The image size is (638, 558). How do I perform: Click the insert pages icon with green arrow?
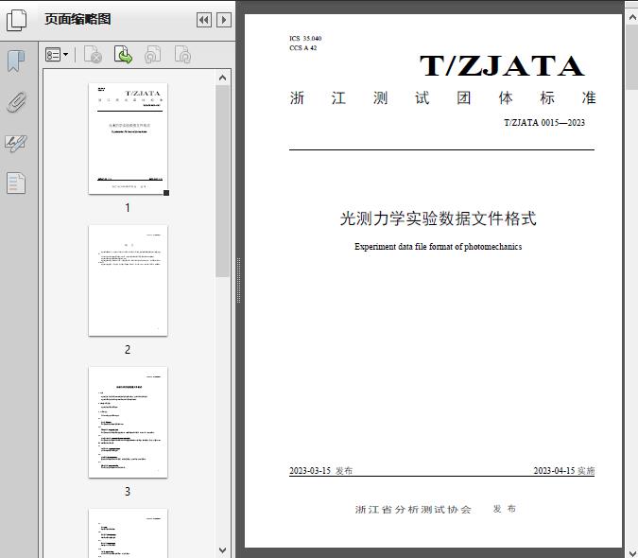tap(123, 55)
